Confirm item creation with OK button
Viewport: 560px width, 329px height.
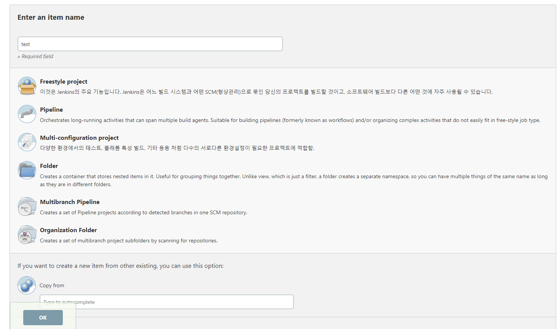pyautogui.click(x=43, y=318)
